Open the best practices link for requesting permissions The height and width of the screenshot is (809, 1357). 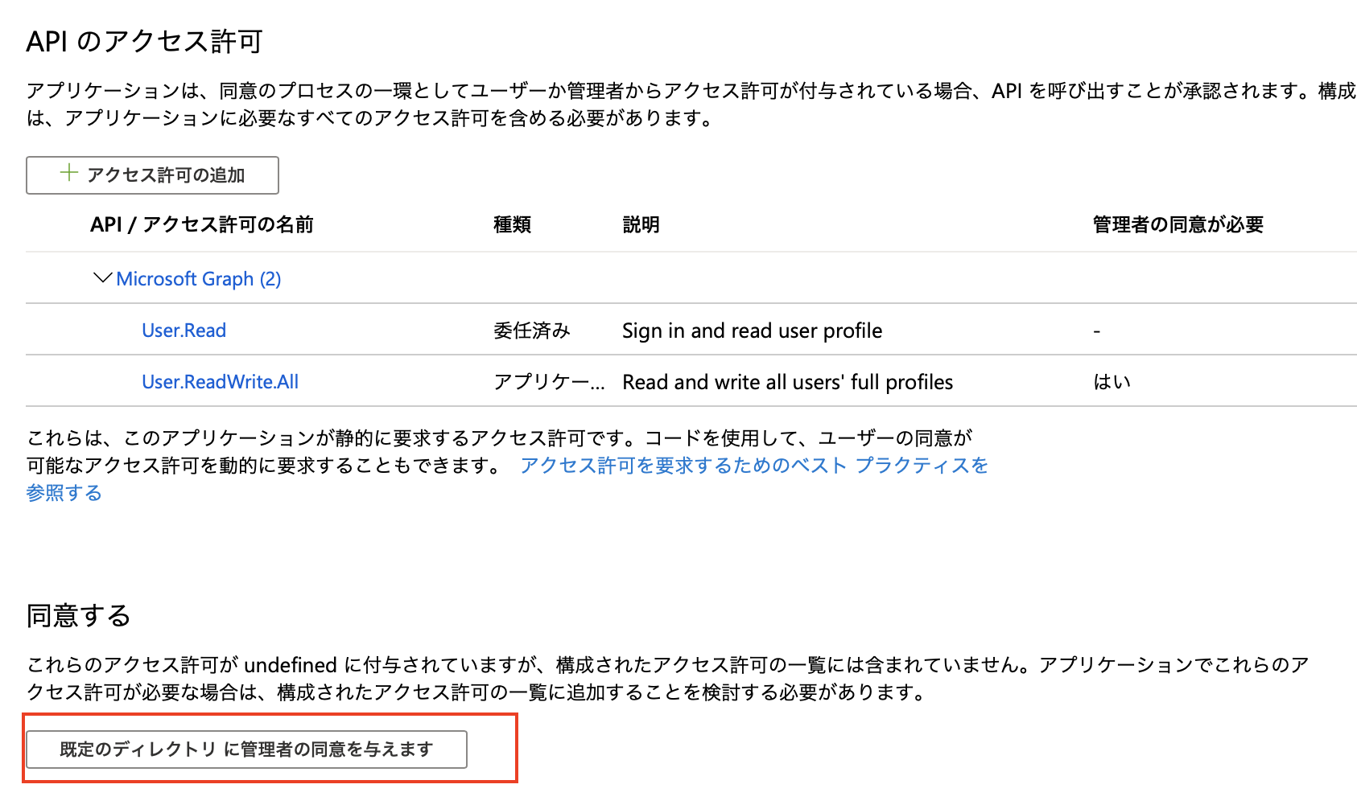[753, 465]
